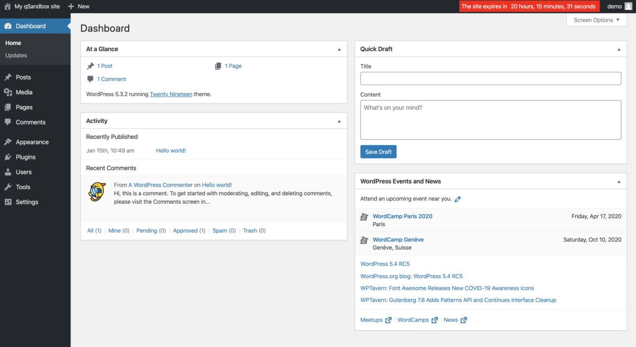Filter comments by Spam
This screenshot has height=347, width=636.
[x=219, y=231]
